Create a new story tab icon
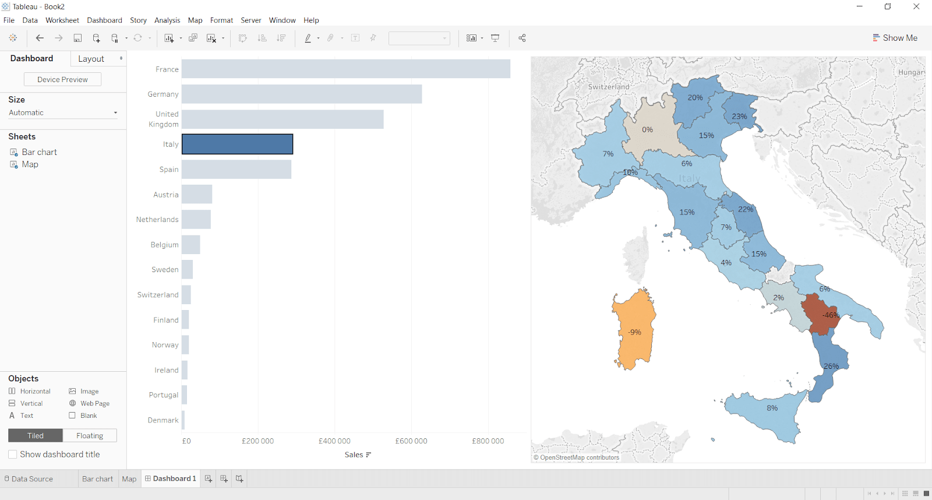The width and height of the screenshot is (932, 500). click(239, 478)
